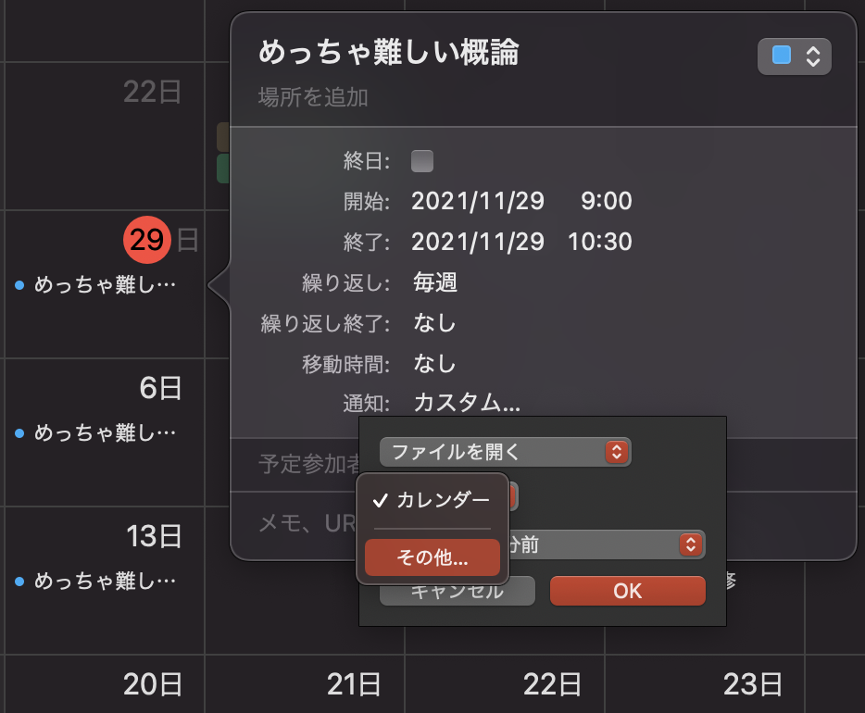Click the 場所を追加 location field
Image resolution: width=865 pixels, height=713 pixels.
tap(313, 97)
